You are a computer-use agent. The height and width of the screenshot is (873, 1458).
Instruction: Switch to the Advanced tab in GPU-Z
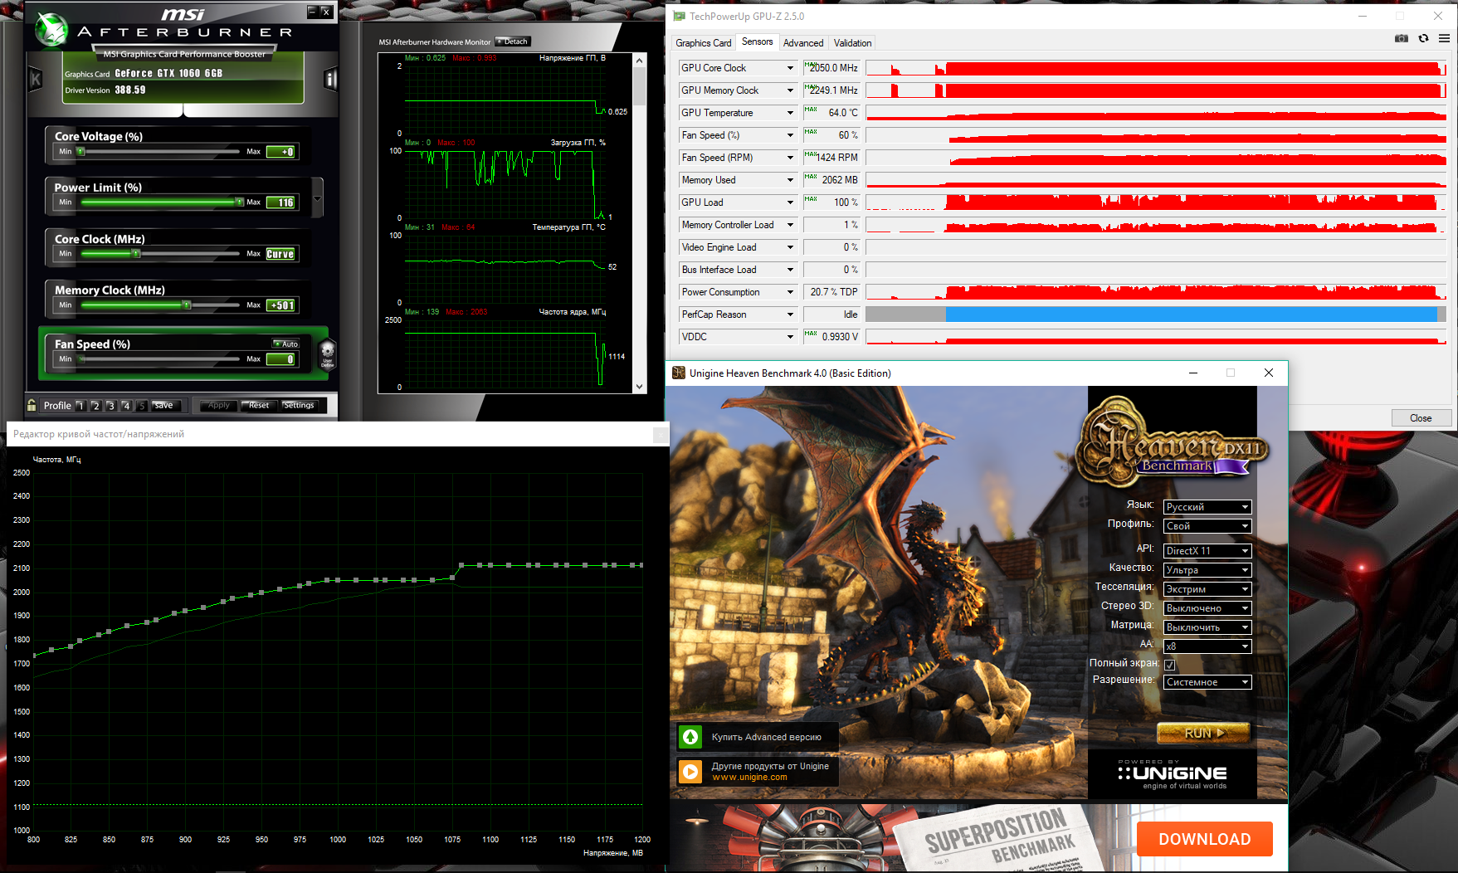pyautogui.click(x=803, y=43)
